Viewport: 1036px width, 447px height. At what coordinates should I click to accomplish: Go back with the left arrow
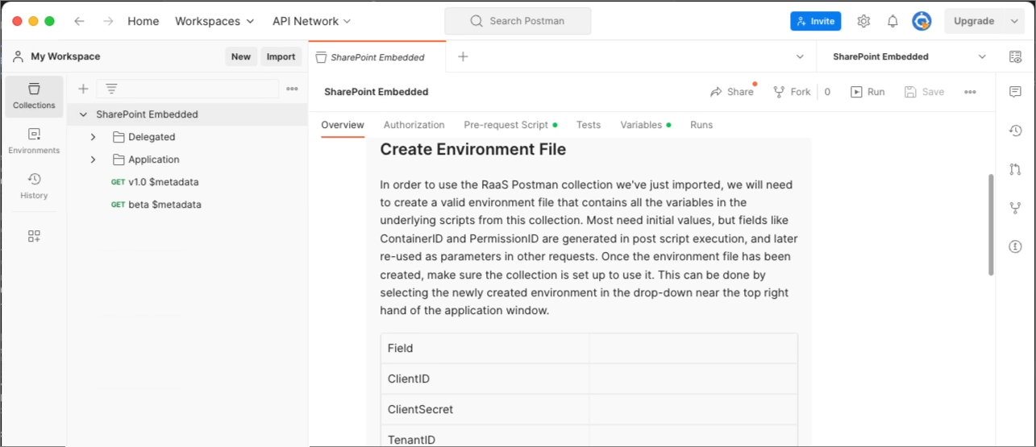click(79, 21)
